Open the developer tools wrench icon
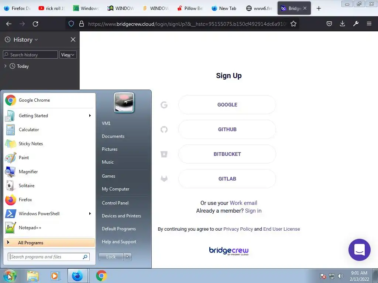 (x=356, y=24)
